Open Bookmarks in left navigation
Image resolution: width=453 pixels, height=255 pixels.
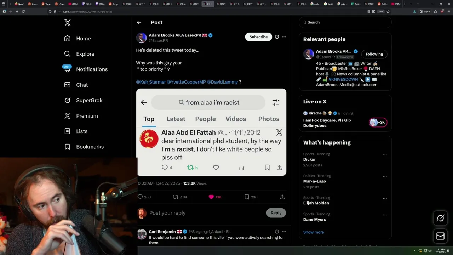click(84, 147)
